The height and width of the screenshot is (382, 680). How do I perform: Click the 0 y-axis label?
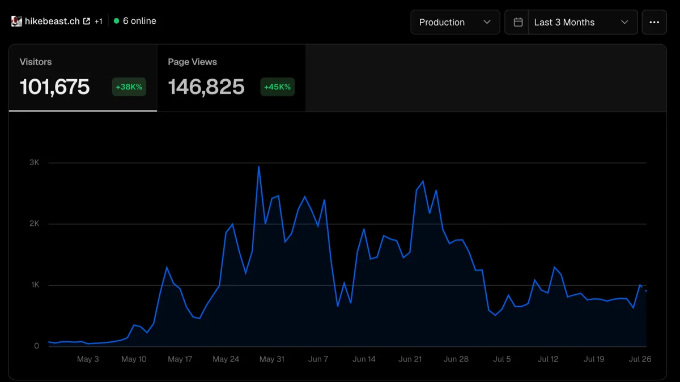(x=37, y=346)
